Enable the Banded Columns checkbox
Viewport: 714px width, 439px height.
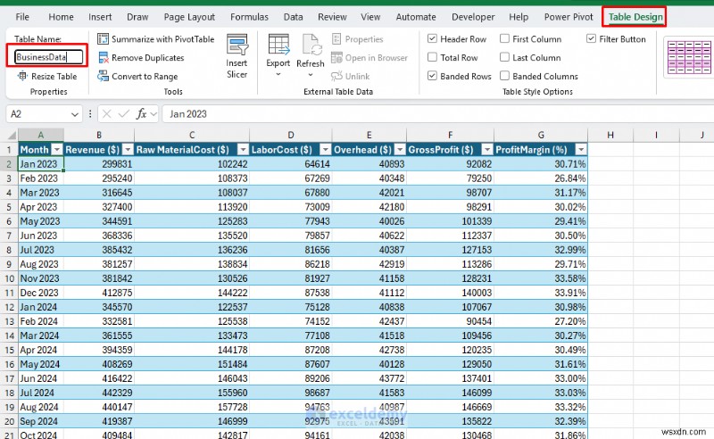pyautogui.click(x=504, y=76)
